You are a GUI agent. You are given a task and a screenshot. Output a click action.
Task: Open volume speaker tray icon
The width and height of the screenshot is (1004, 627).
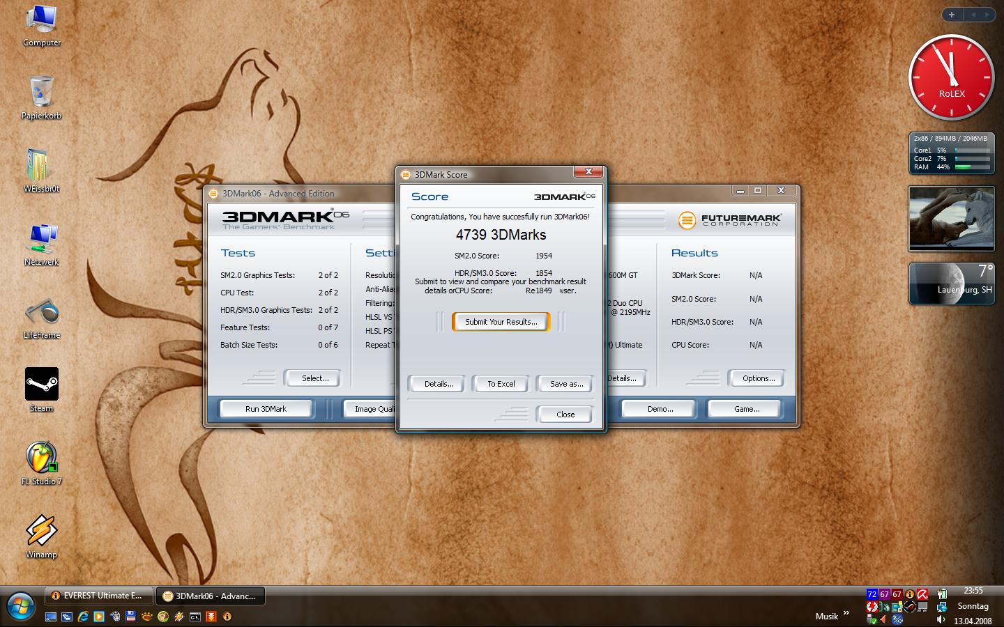coord(941,619)
